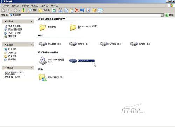The height and width of the screenshot is (127, 175).
Task: Toggle the Folders pane button
Action: coord(44,10)
